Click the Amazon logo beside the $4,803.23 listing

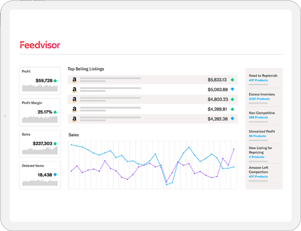click(74, 99)
